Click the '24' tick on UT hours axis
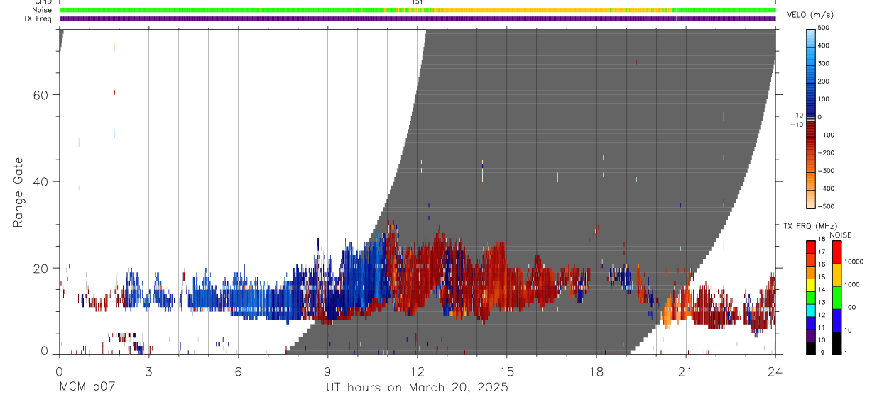Viewport: 872px width, 402px height. (x=775, y=371)
